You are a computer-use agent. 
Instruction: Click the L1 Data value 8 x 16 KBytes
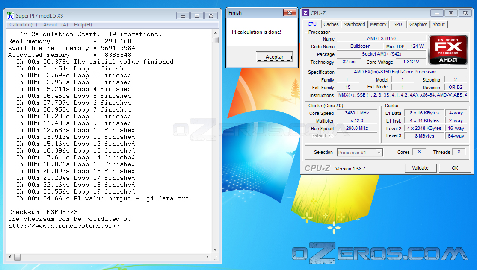coord(424,113)
